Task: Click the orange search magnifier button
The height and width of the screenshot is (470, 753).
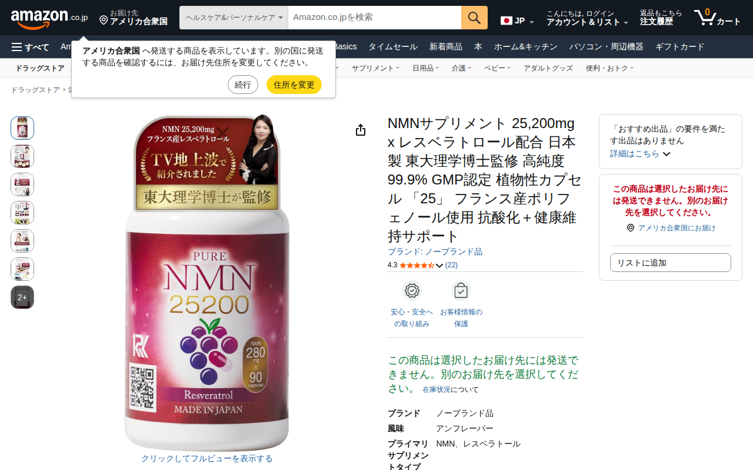Action: pos(474,18)
